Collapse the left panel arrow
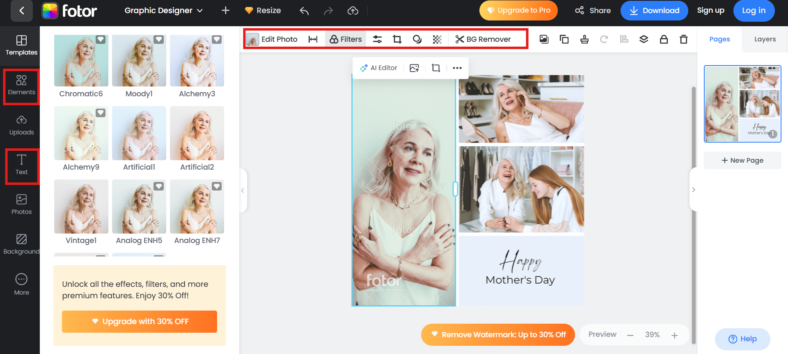The width and height of the screenshot is (788, 354). pyautogui.click(x=243, y=191)
